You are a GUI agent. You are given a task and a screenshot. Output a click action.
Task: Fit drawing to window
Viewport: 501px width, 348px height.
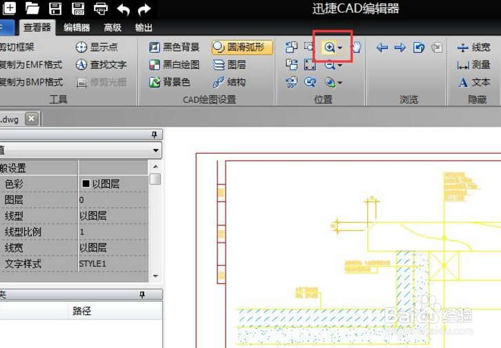310,65
